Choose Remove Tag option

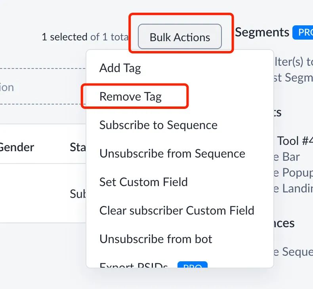pos(131,97)
